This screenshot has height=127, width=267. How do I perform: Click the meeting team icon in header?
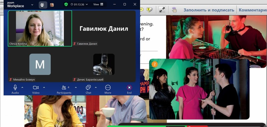42,5
